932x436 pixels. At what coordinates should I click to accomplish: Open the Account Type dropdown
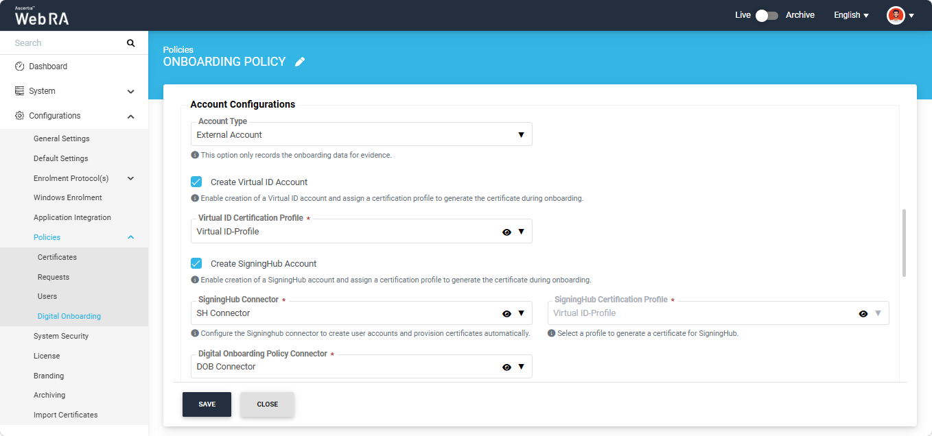361,134
